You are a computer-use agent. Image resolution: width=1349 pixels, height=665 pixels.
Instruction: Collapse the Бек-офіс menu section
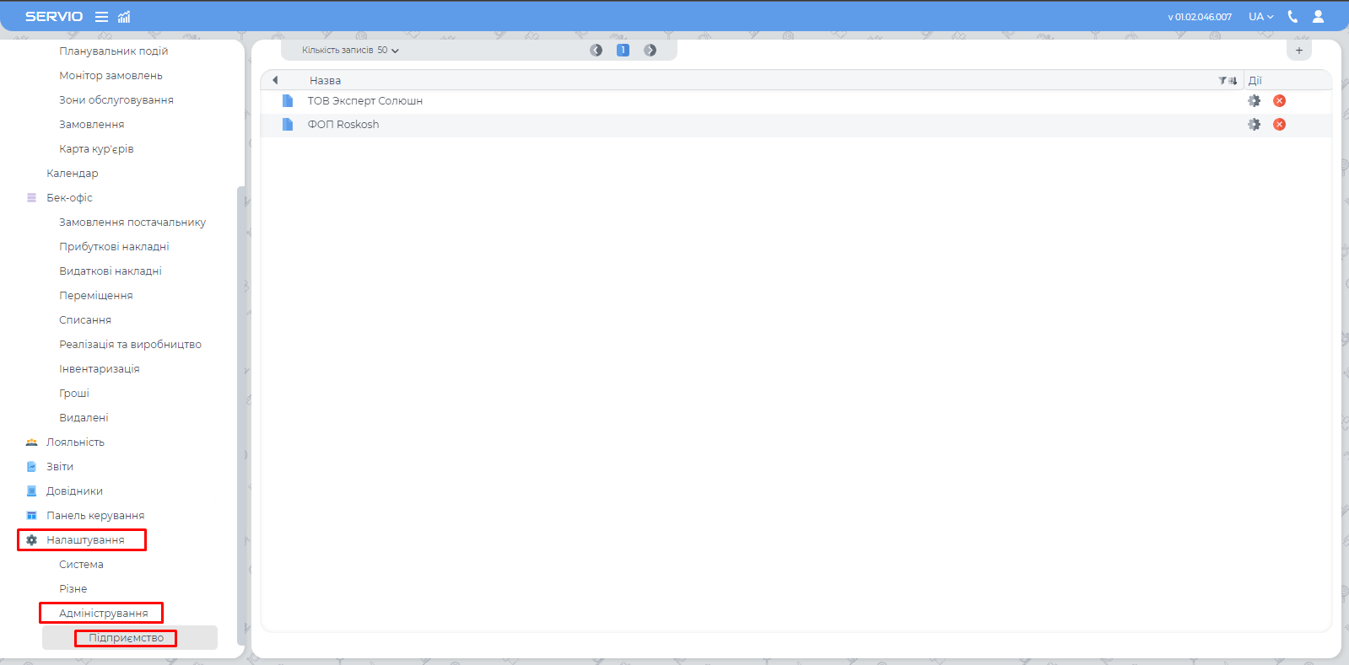pos(69,198)
